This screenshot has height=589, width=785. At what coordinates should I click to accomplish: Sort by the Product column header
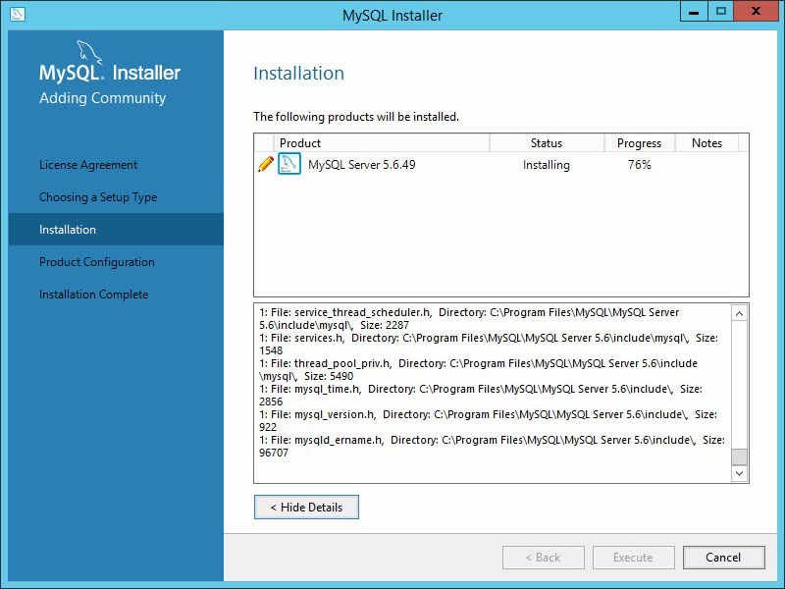382,143
